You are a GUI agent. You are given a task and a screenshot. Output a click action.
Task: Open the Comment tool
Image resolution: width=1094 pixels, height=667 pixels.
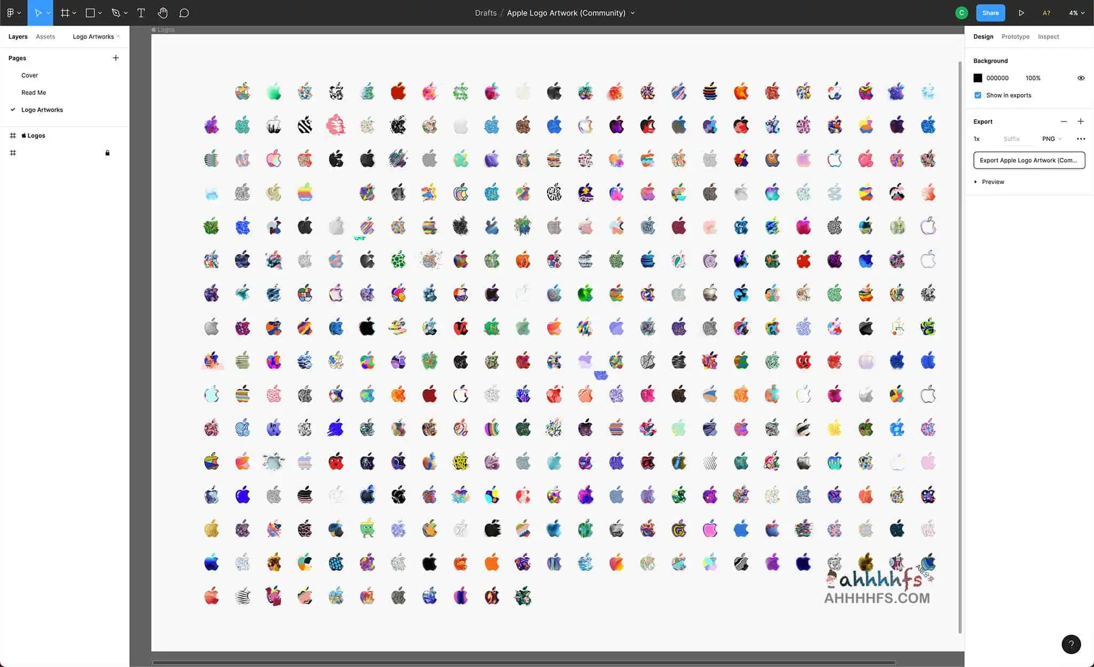click(184, 12)
